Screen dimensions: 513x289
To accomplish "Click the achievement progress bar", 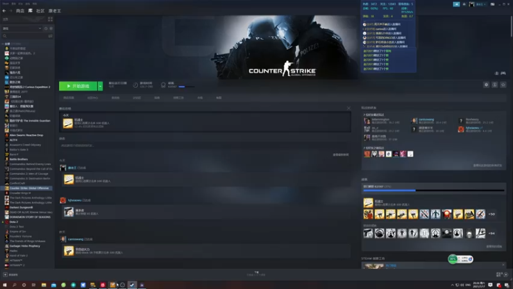I will (x=434, y=190).
